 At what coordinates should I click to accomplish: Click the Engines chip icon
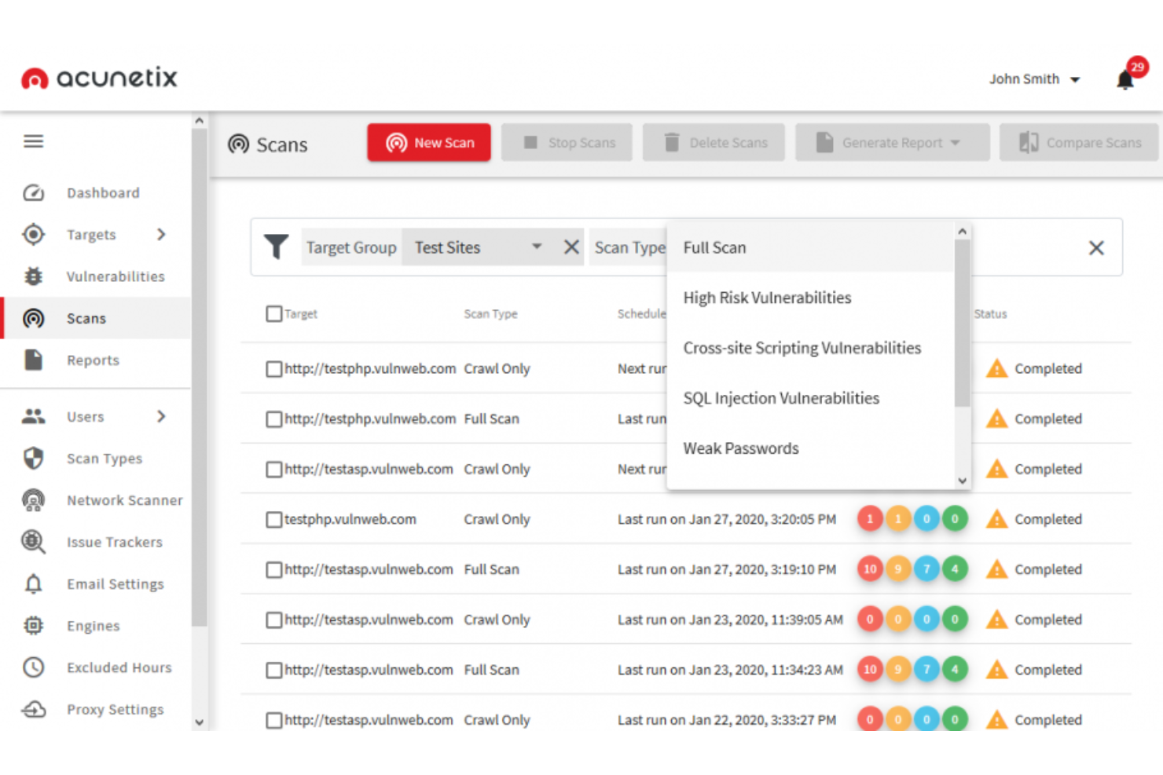pyautogui.click(x=33, y=626)
